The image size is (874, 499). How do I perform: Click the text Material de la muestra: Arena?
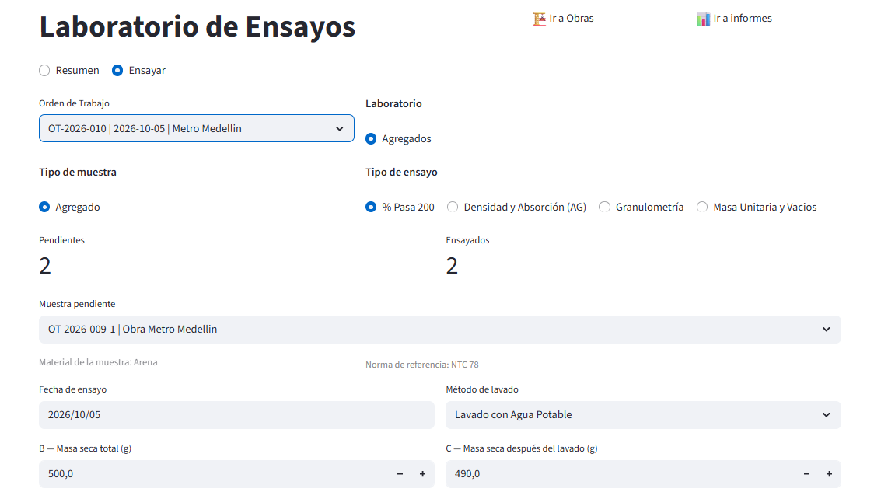[x=98, y=362]
